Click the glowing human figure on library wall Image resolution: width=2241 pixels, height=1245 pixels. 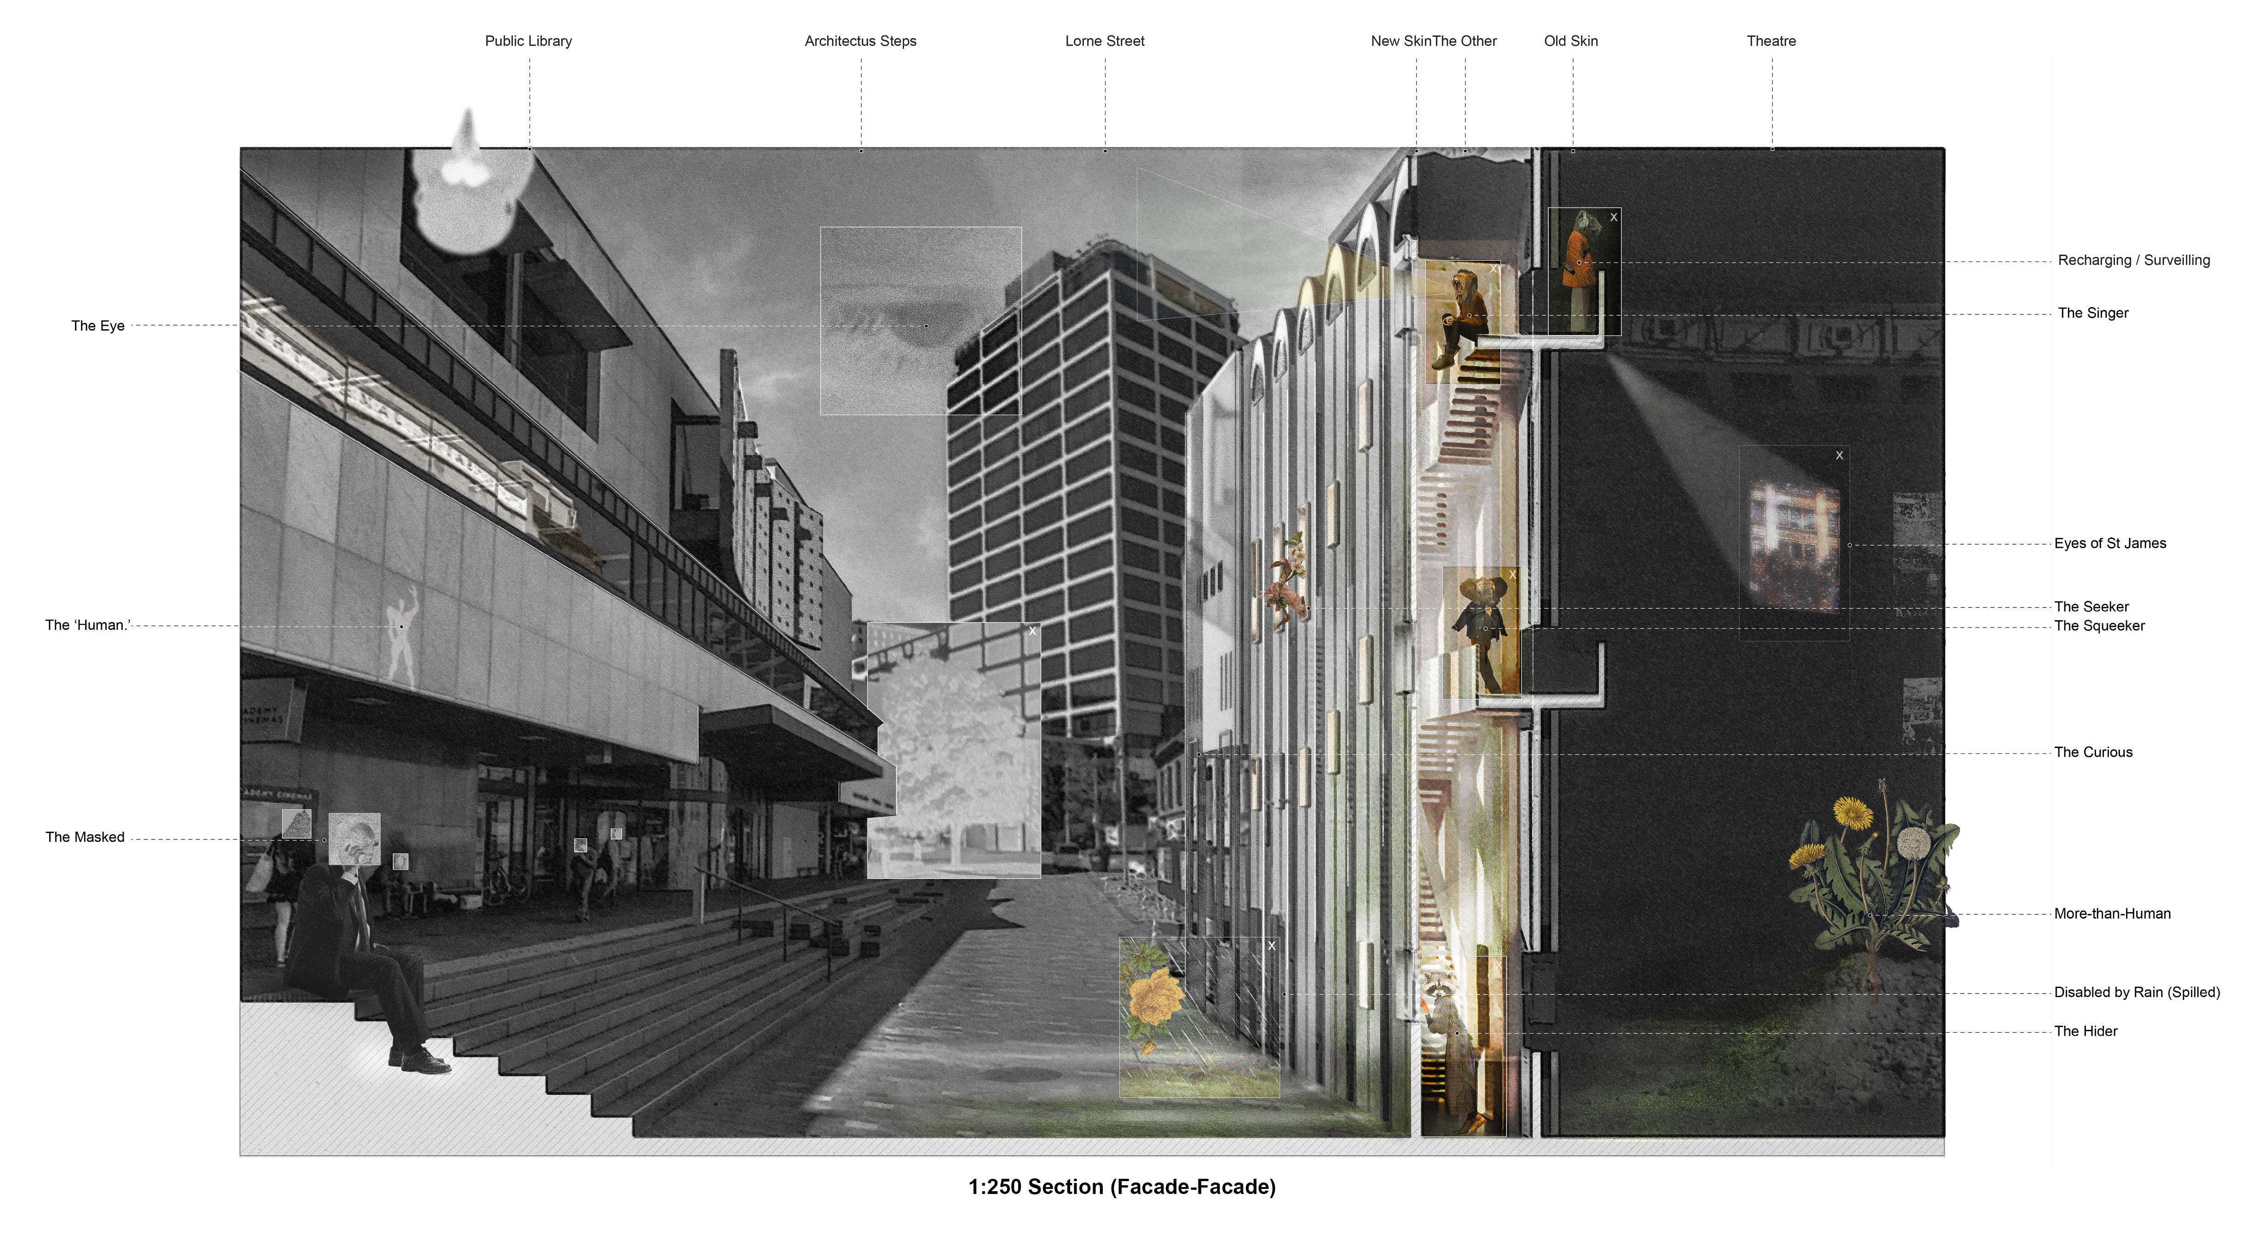[x=401, y=630]
